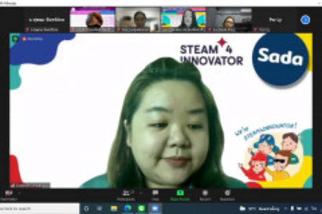This screenshot has width=322, height=214.
Task: Click the speaker's name label on main video
Action: coord(30,185)
